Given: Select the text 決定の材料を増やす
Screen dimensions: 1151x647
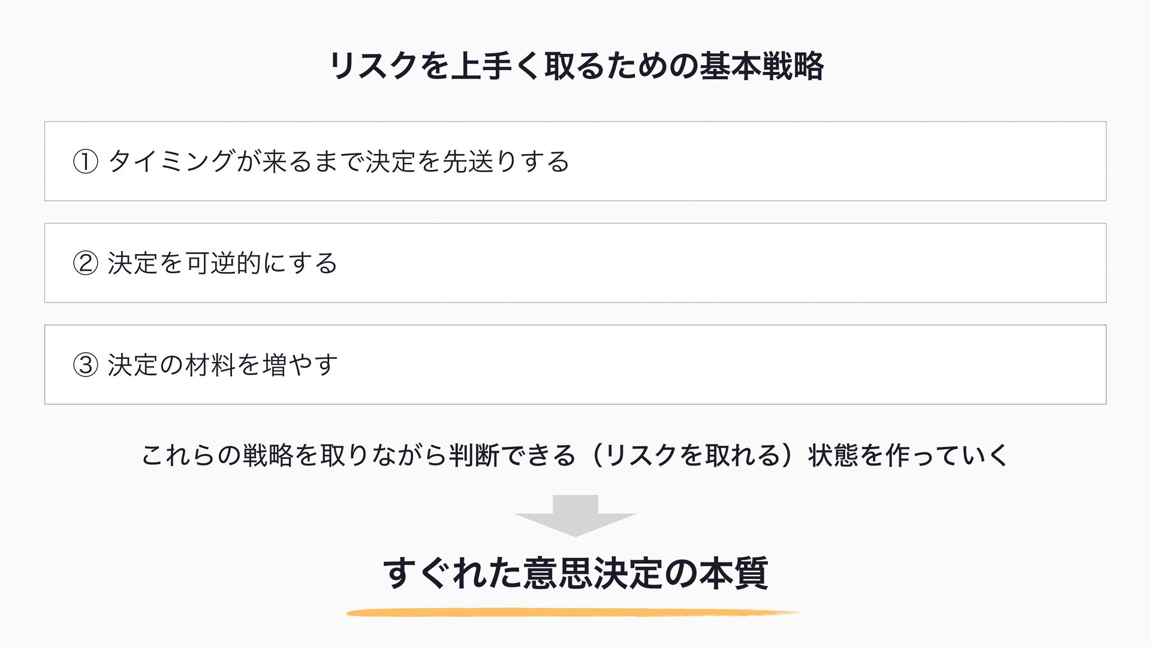Looking at the screenshot, I should 222,365.
